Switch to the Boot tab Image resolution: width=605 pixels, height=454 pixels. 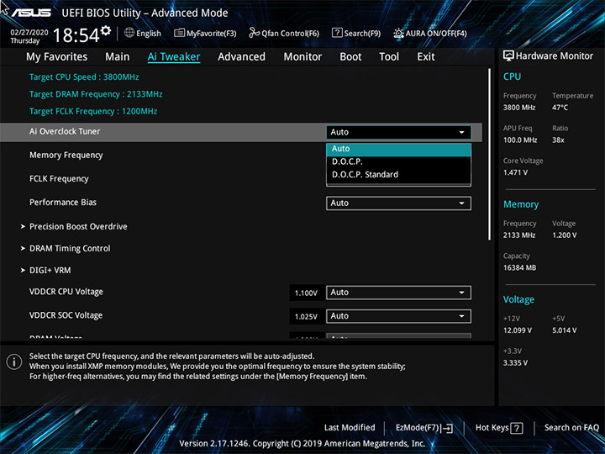(x=350, y=57)
